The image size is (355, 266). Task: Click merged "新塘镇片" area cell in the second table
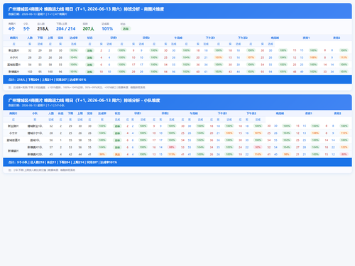[x=13, y=151]
